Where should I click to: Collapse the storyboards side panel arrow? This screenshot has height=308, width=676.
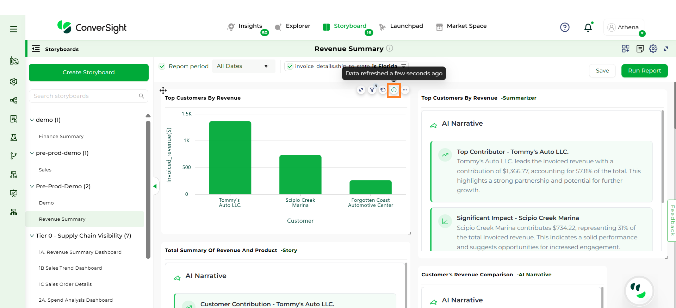(x=155, y=186)
